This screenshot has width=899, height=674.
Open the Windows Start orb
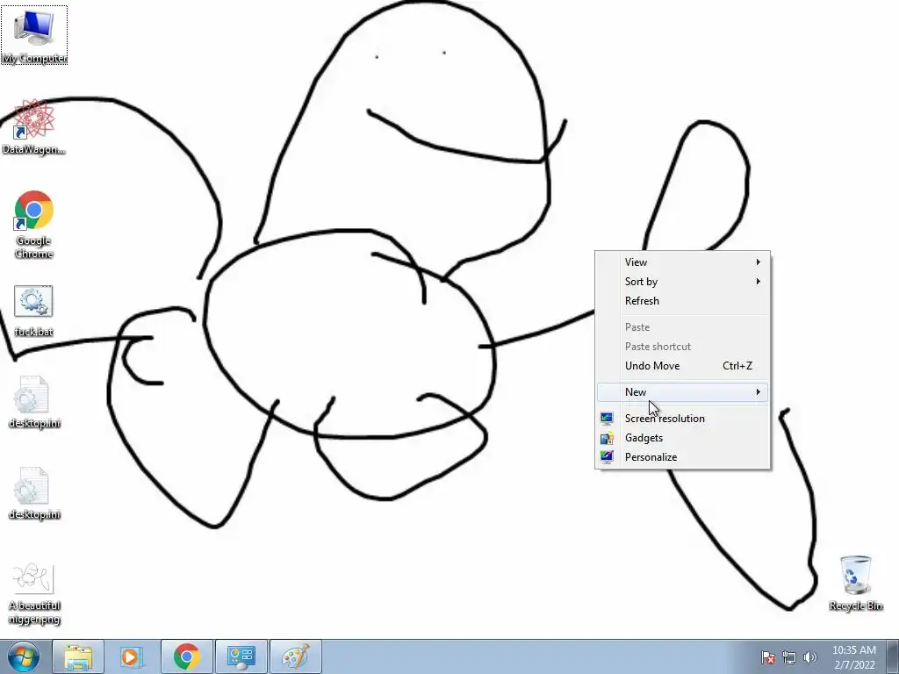[x=24, y=656]
